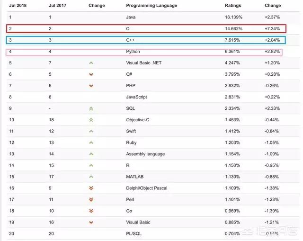303x241 pixels.
Task: Click the double down arrow in the Go row
Action: point(91,211)
